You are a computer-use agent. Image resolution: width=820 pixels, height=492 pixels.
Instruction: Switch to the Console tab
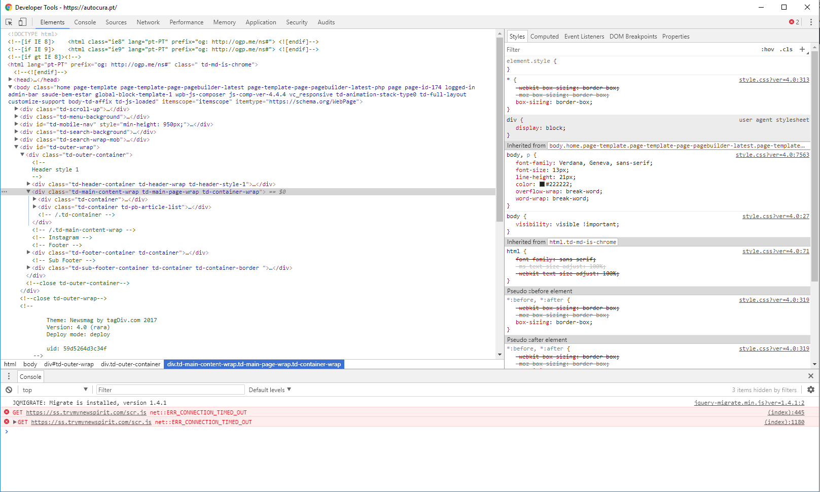click(85, 22)
